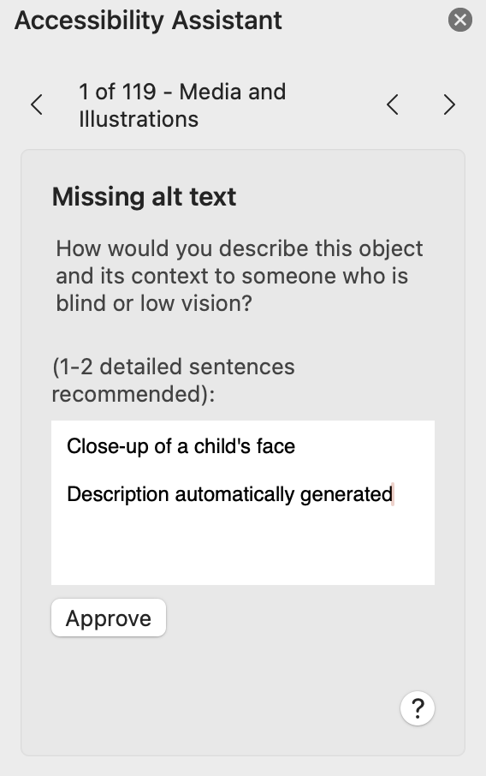Go back using the leftmost chevron arrow
This screenshot has width=486, height=776.
37,104
